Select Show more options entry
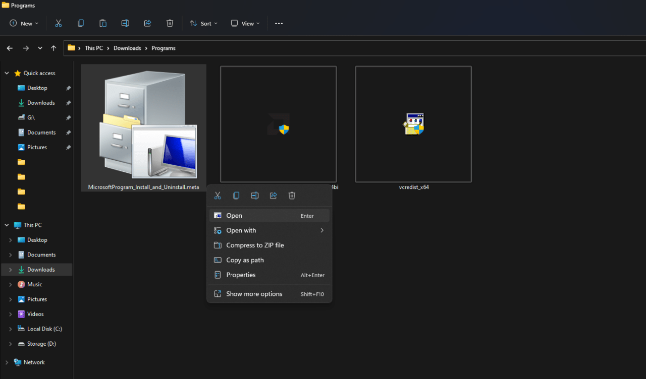The image size is (646, 379). (x=254, y=294)
